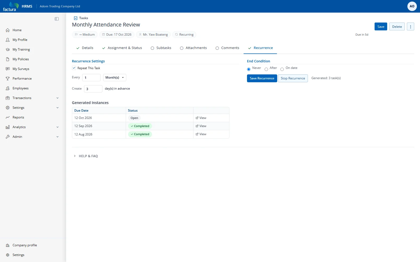Click the Home house icon

click(8, 30)
